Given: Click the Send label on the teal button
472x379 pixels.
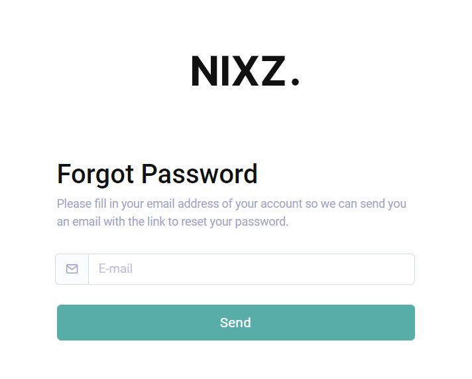Looking at the screenshot, I should (x=235, y=323).
